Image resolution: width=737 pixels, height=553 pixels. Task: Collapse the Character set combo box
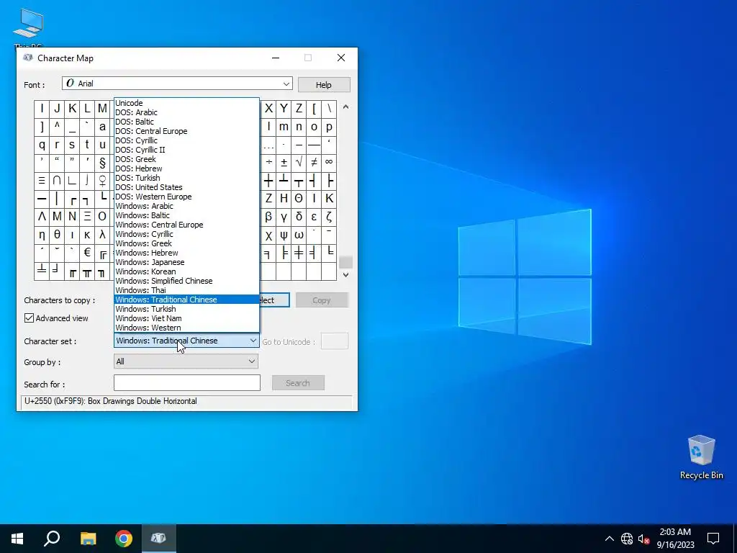186,341
